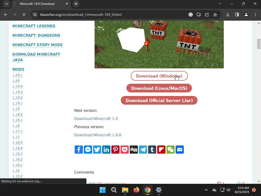
Task: Share page via Facebook icon
Action: click(79, 150)
